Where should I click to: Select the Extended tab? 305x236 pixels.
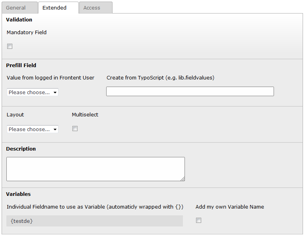(54, 8)
